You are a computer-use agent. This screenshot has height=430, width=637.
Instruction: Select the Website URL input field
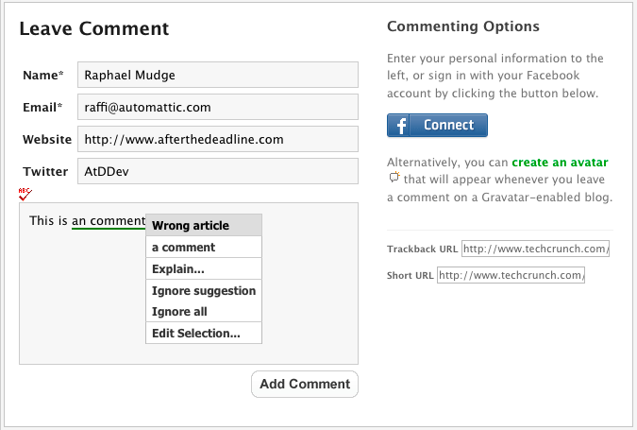click(217, 139)
